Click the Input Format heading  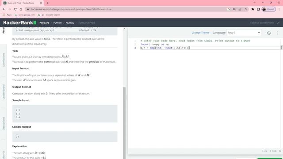click(20, 68)
